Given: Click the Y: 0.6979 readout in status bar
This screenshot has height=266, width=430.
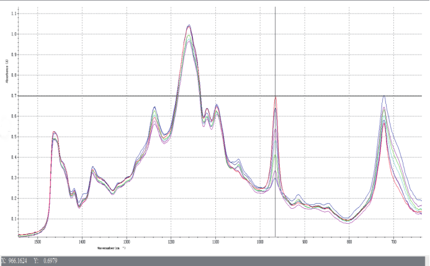Looking at the screenshot, I should point(45,260).
